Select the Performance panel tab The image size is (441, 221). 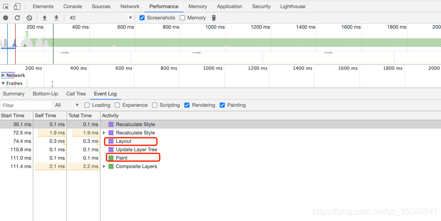[x=164, y=7]
